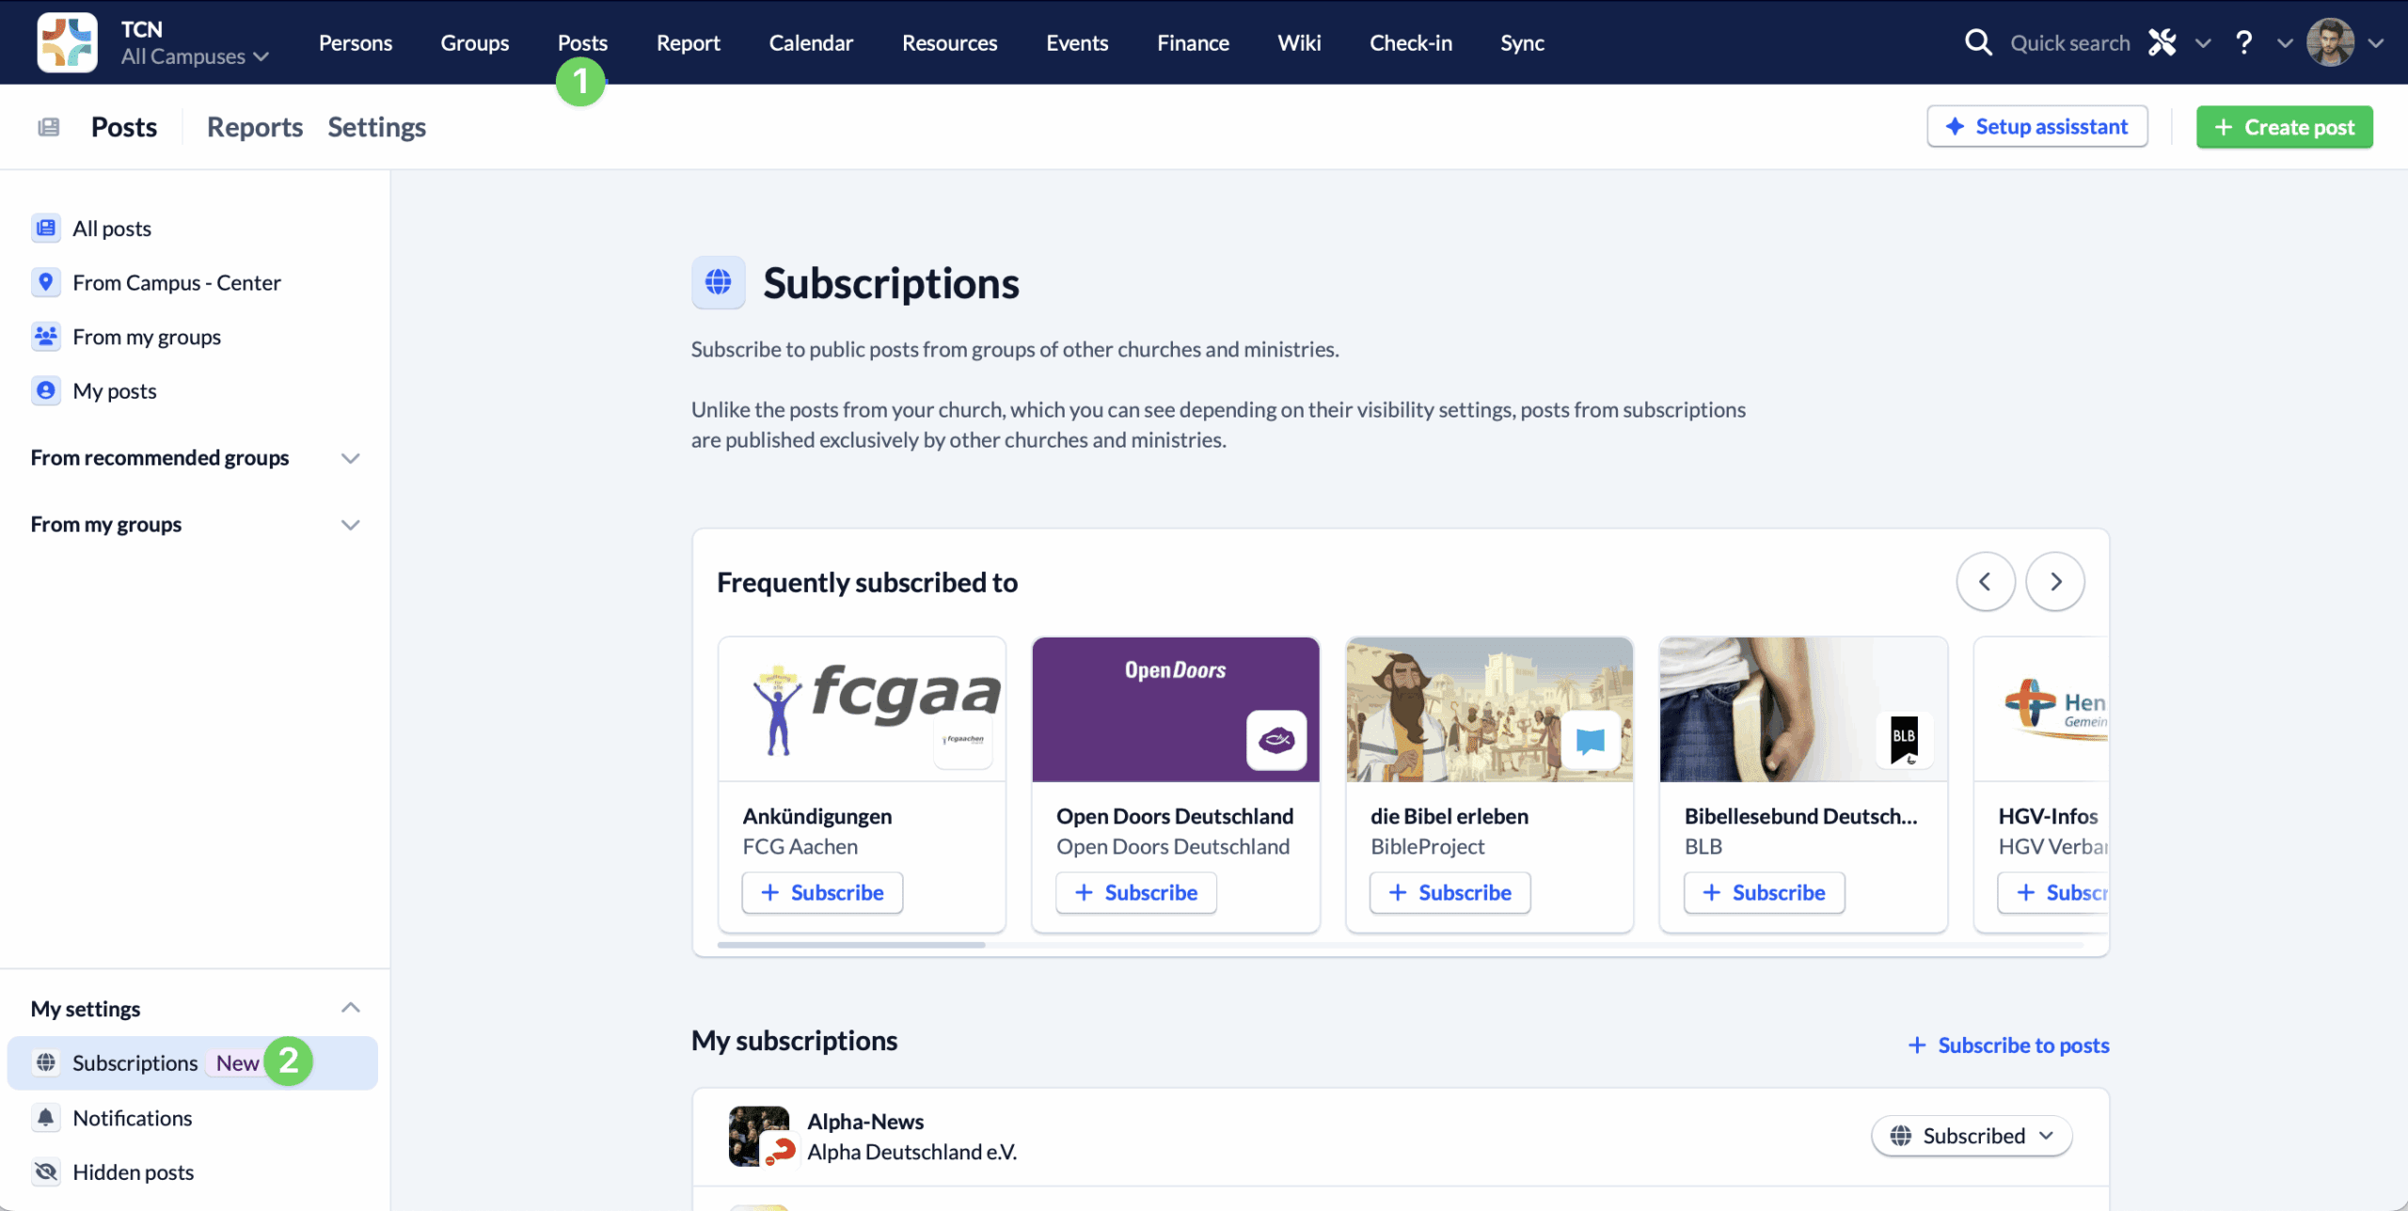This screenshot has width=2408, height=1211.
Task: Switch to the Reports tab
Action: 254,127
